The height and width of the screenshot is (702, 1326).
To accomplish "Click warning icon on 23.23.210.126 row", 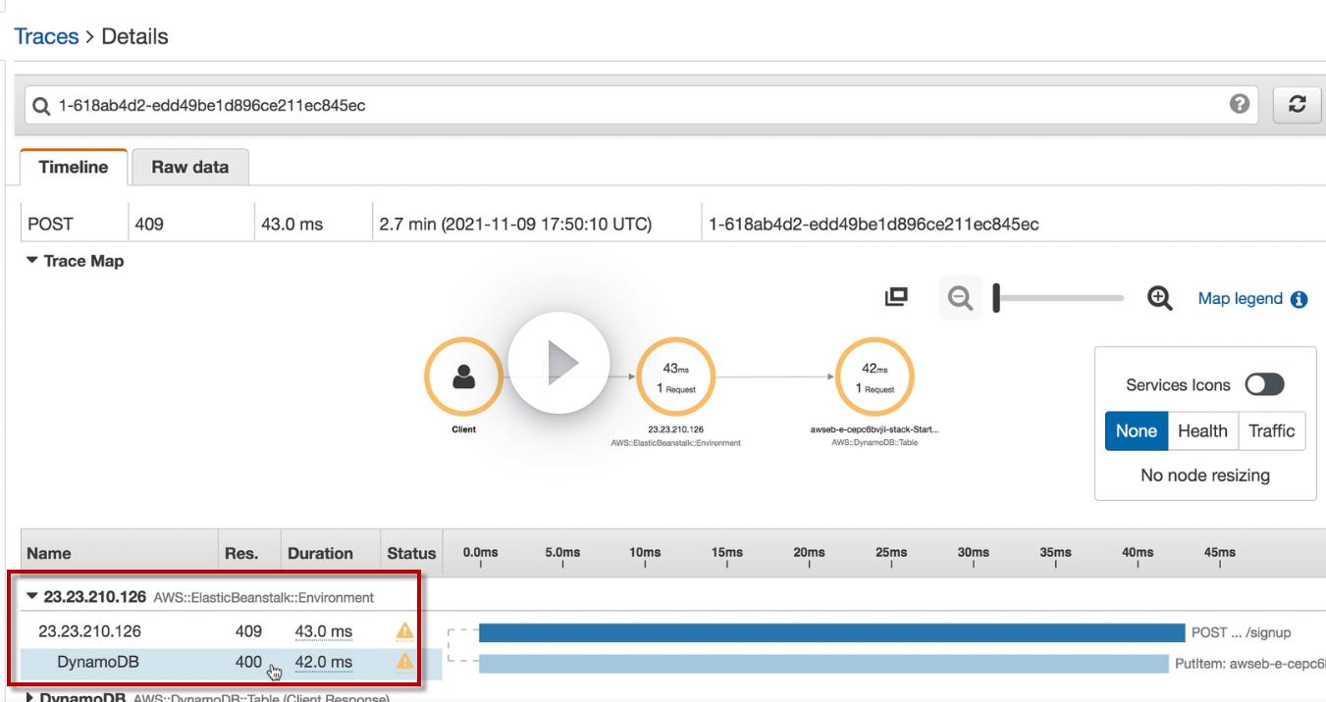I will click(x=404, y=631).
